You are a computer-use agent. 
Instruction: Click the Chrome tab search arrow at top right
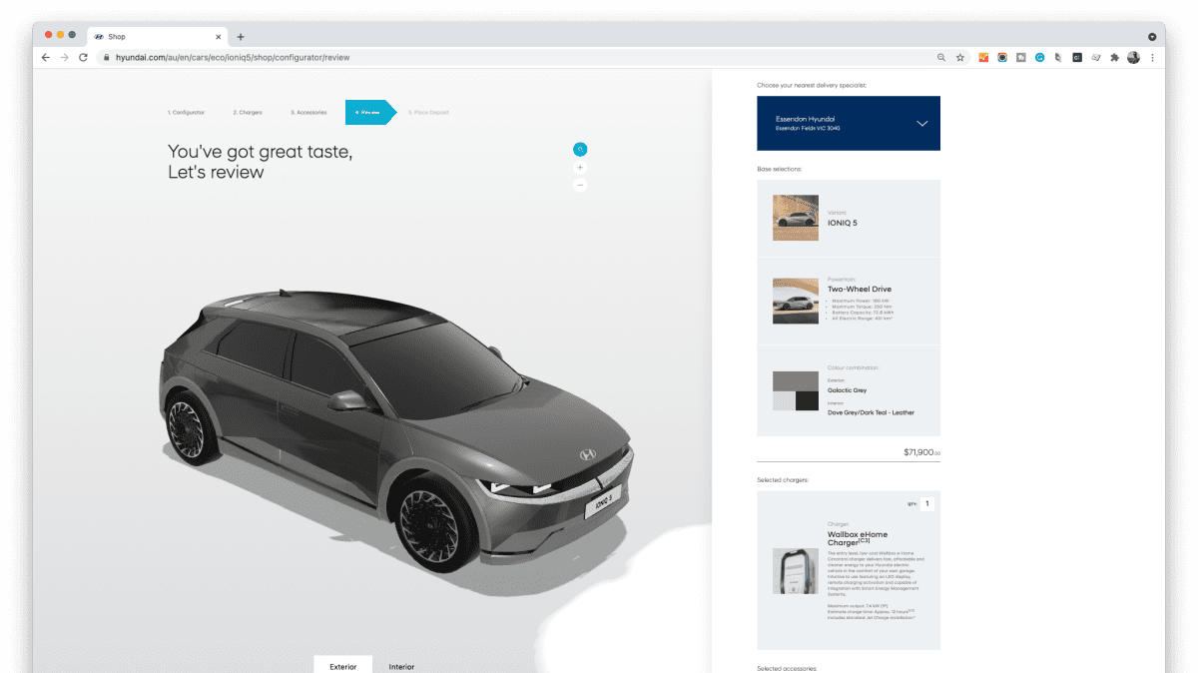(x=1152, y=36)
